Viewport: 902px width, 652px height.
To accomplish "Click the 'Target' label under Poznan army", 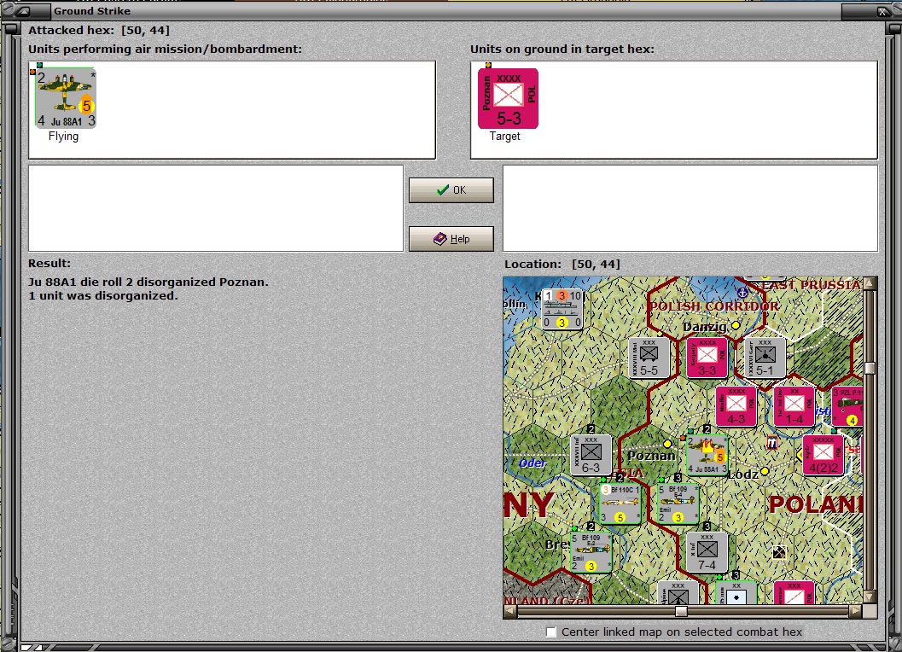I will 504,137.
